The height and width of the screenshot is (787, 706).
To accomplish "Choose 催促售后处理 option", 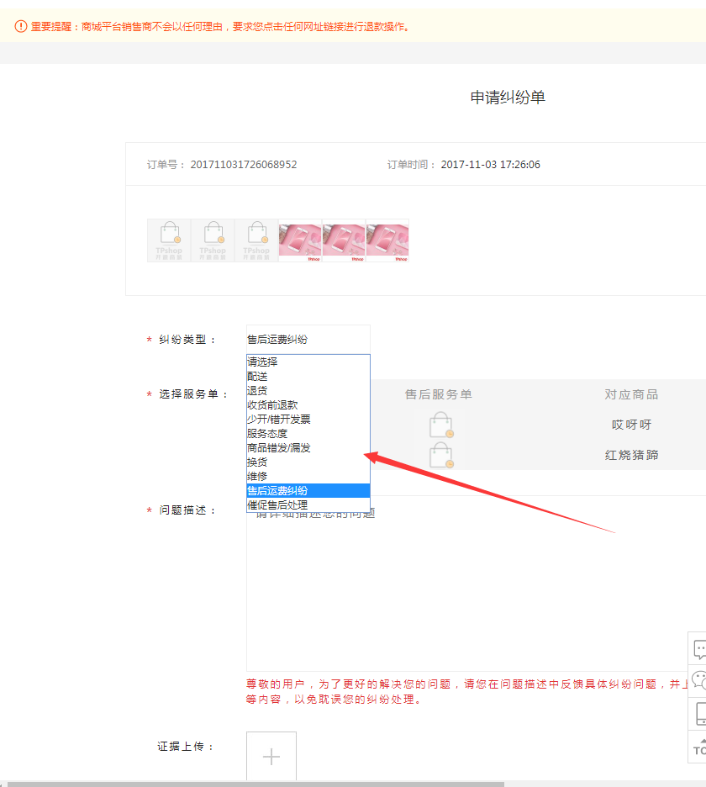I will 277,504.
